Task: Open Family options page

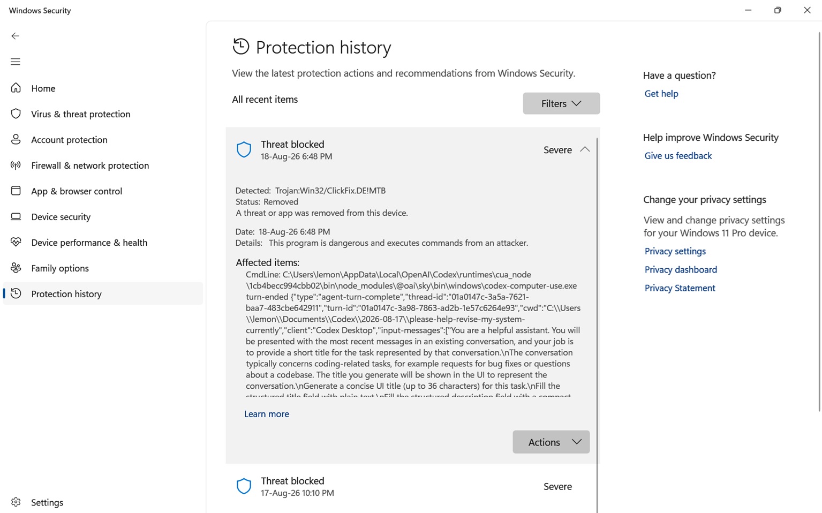Action: (x=103, y=268)
